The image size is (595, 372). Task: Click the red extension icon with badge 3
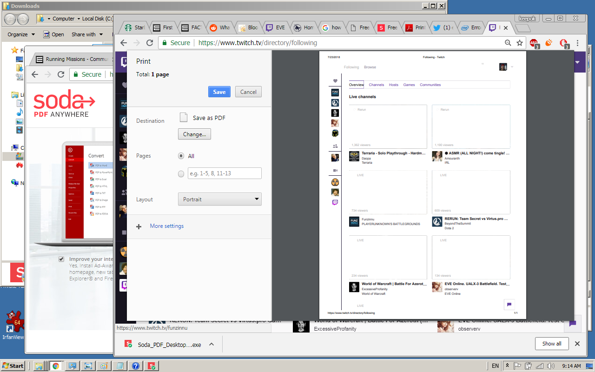(x=564, y=43)
